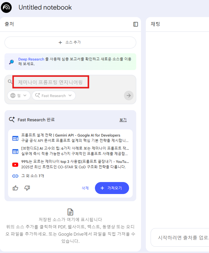The height and width of the screenshot is (253, 209).
Task: Open 99%는 모르는 제미나이 top 3 result
Action: click(x=75, y=161)
